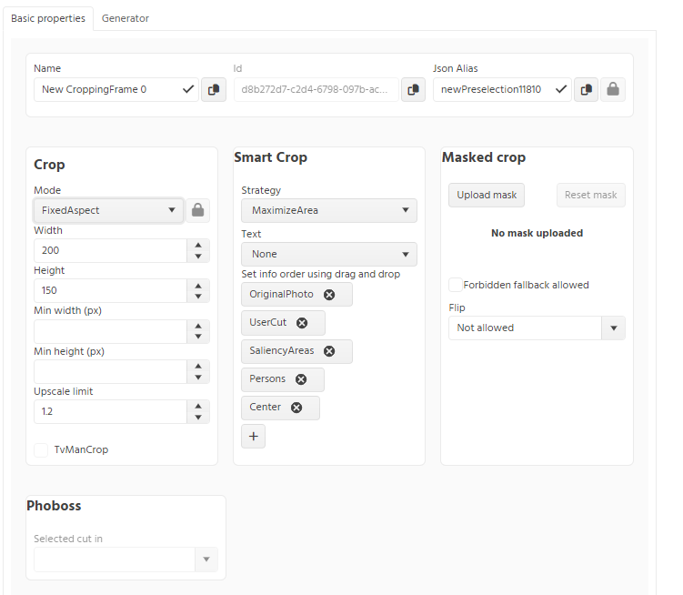683x595 pixels.
Task: Remove Persons from info order
Action: [301, 379]
